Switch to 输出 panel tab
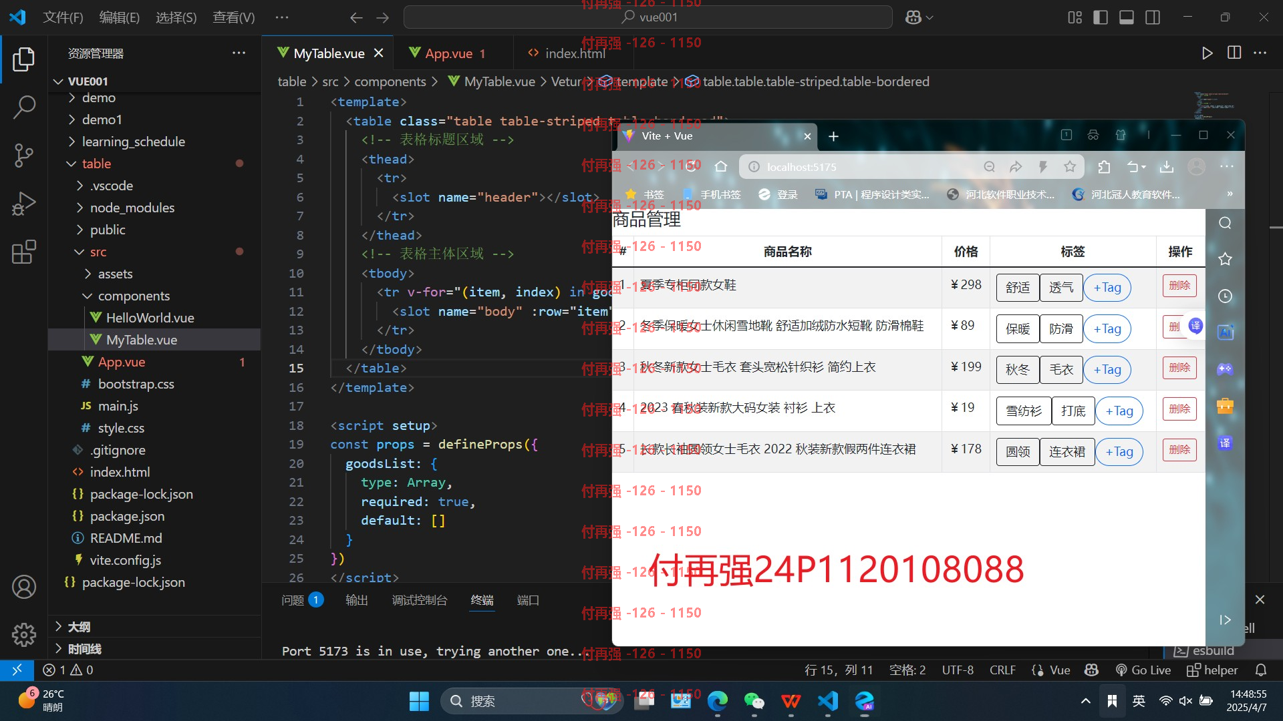The image size is (1283, 721). pyautogui.click(x=357, y=600)
